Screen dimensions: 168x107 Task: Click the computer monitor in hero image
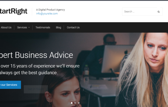click(116, 59)
